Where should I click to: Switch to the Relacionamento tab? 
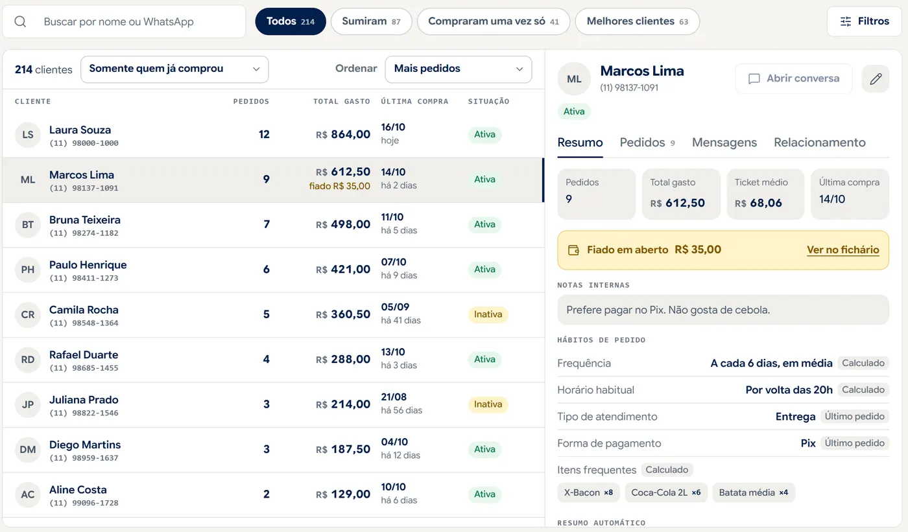[820, 143]
